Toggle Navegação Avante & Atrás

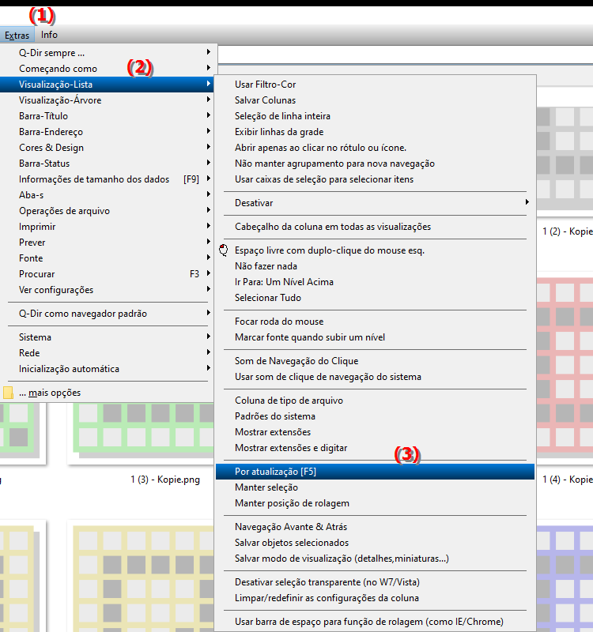[375, 527]
